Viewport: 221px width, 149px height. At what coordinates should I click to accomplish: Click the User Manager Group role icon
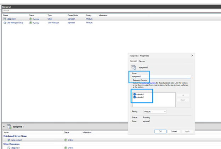pos(5,23)
